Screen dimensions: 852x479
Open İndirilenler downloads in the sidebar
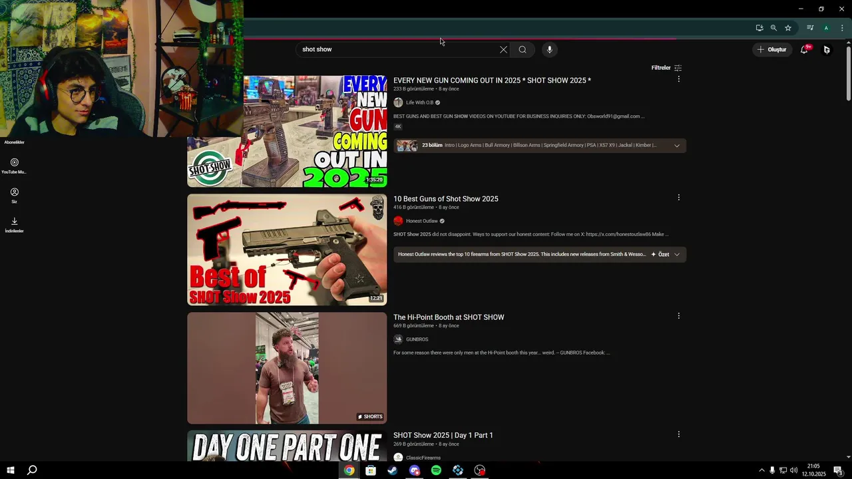14,225
